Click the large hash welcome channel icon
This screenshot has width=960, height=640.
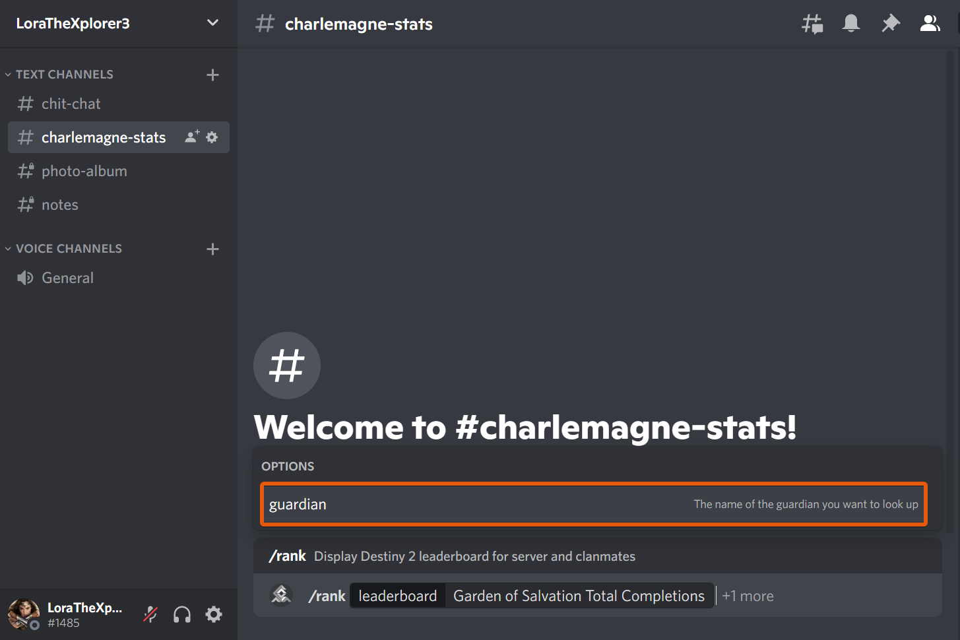(x=287, y=366)
